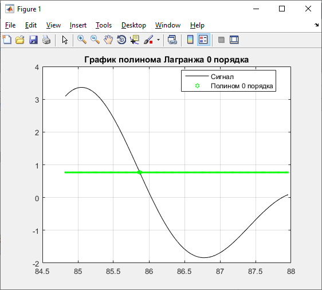Open the Insert menu
The image size is (322, 290).
click(x=78, y=25)
